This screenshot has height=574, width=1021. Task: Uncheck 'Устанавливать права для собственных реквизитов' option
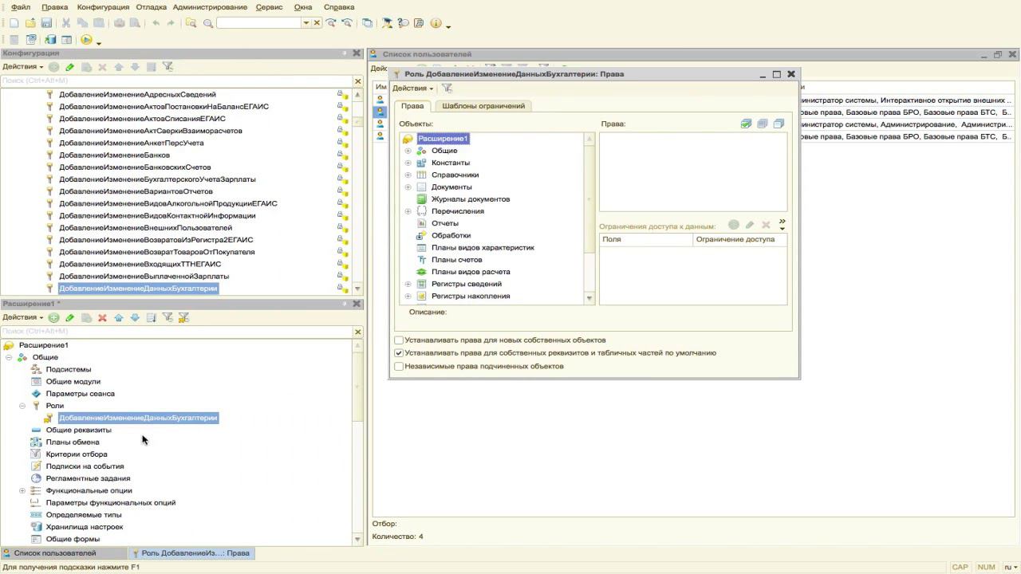pyautogui.click(x=399, y=353)
